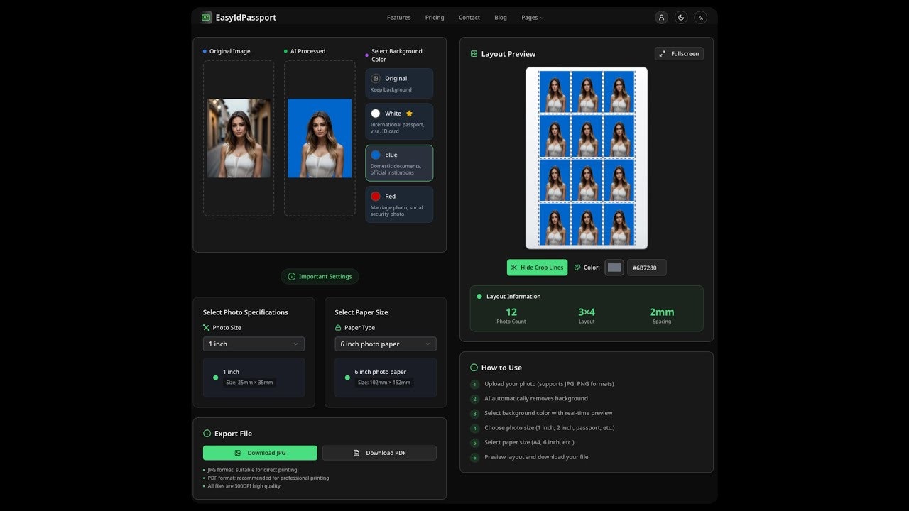Click the Important Settings button
Screen dimensions: 909x511
(320, 277)
